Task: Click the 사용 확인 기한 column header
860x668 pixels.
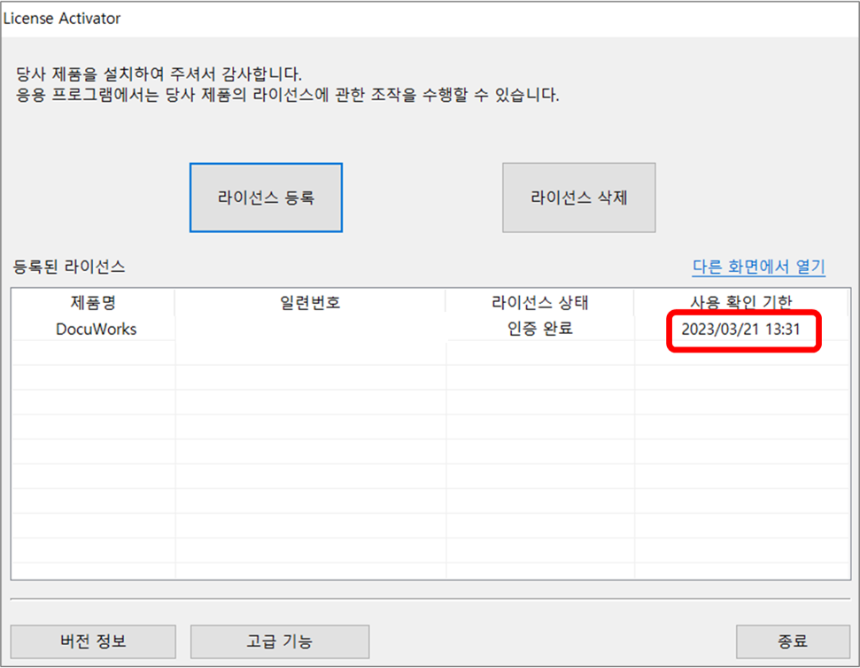Action: pyautogui.click(x=741, y=303)
